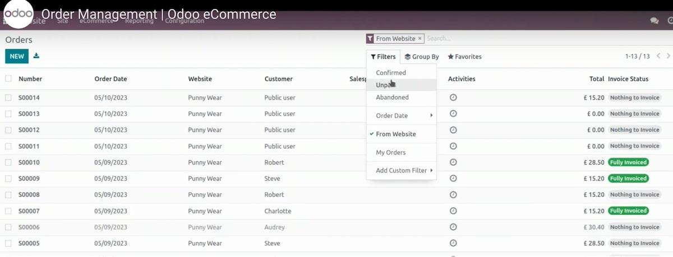Go to previous page arrow

tap(658, 56)
